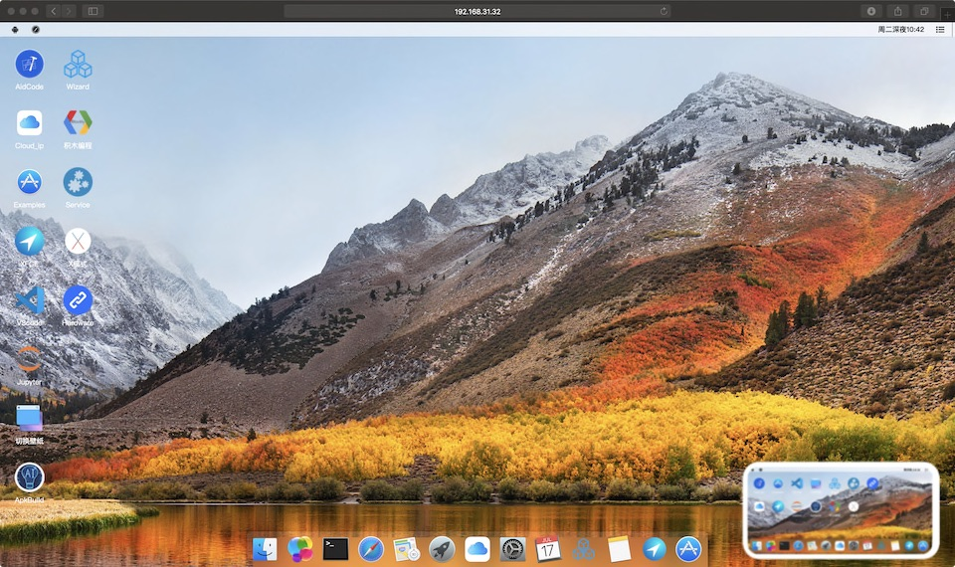Viewport: 955px width, 567px height.
Task: Click the blue navigation arrow desktop icon
Action: 29,241
